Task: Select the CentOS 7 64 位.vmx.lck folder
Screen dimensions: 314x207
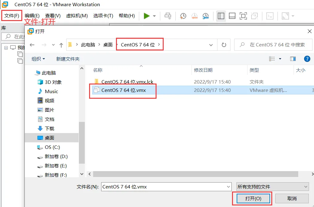Action: coord(127,82)
